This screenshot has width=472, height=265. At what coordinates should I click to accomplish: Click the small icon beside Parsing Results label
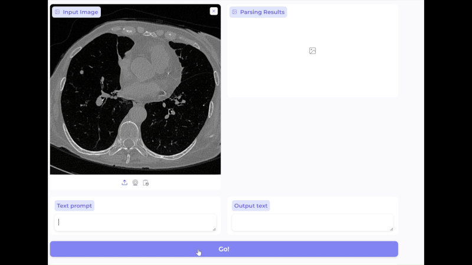point(234,12)
